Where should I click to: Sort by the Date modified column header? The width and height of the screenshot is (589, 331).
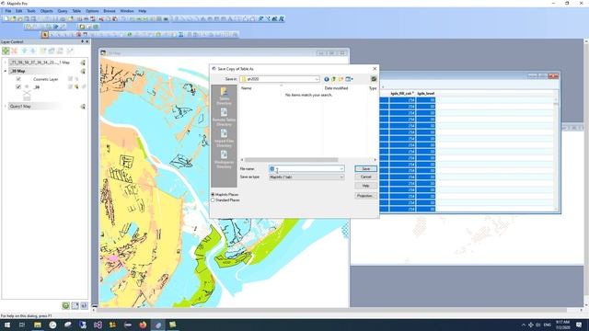[336, 88]
